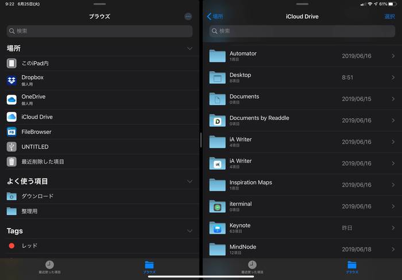Click the chevron on Documents by Readdle row
This screenshot has height=280, width=402.
tap(393, 120)
